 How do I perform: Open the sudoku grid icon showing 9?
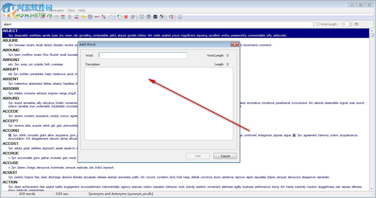pyautogui.click(x=142, y=17)
